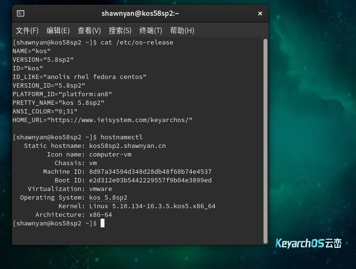The image size is (356, 269).
Task: Click the ID="kos" line
Action: (28, 68)
